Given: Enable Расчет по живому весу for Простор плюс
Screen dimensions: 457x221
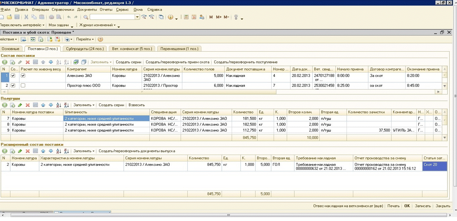Looking at the screenshot, I should point(23,85).
